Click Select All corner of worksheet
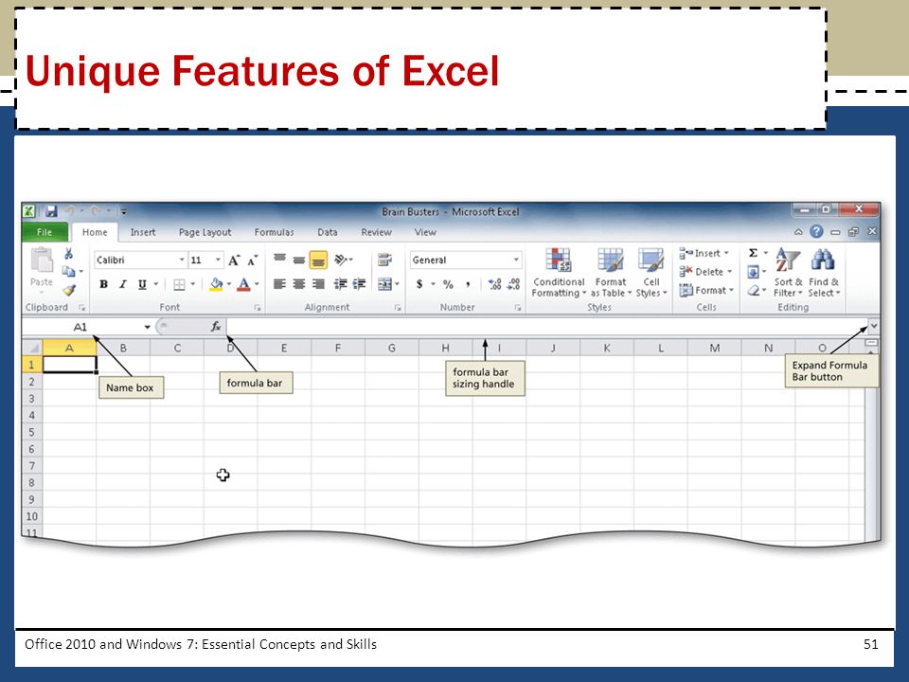 (x=33, y=348)
